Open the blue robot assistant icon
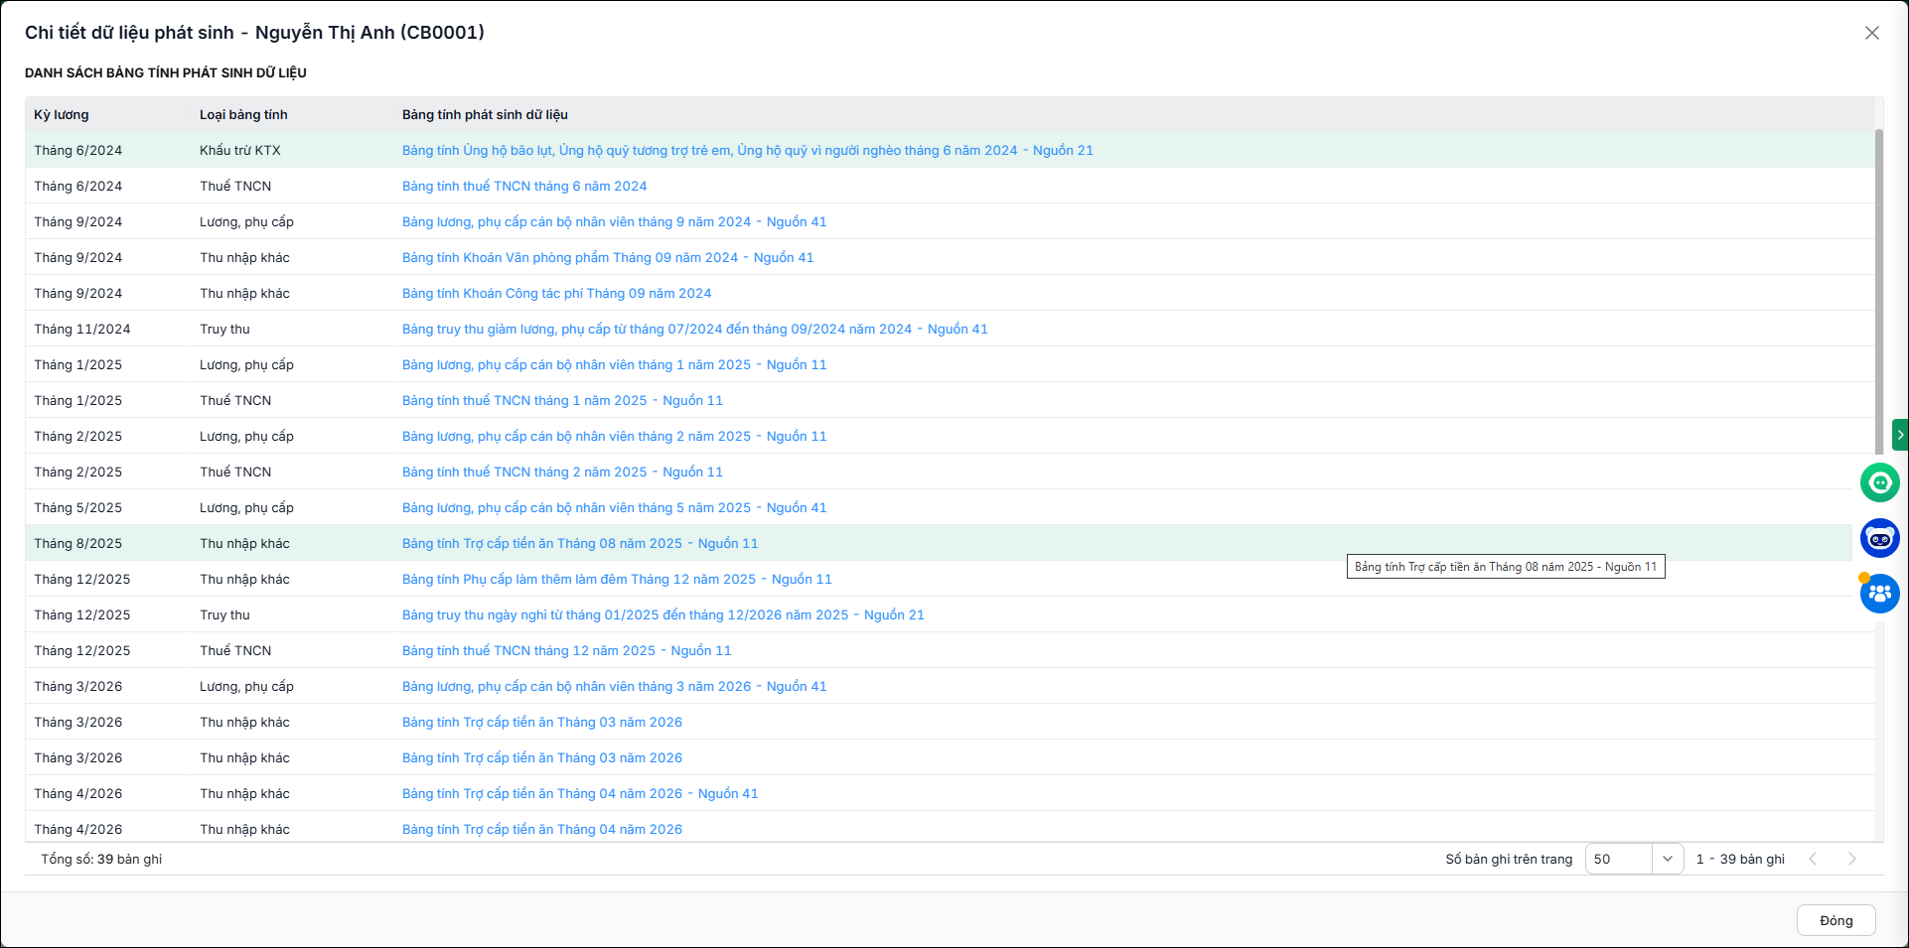Image resolution: width=1909 pixels, height=948 pixels. 1879,538
